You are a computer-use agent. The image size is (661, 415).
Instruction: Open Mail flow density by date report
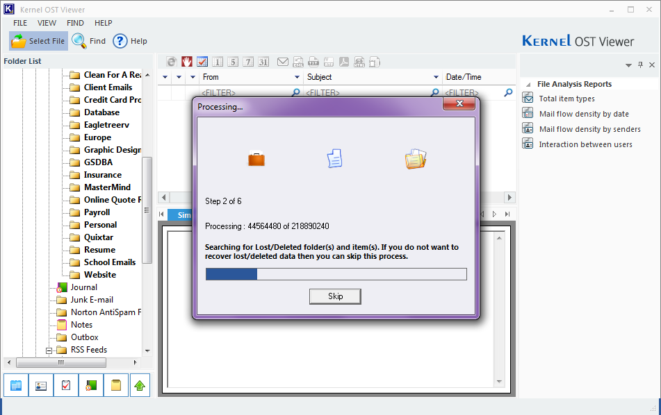tap(584, 114)
